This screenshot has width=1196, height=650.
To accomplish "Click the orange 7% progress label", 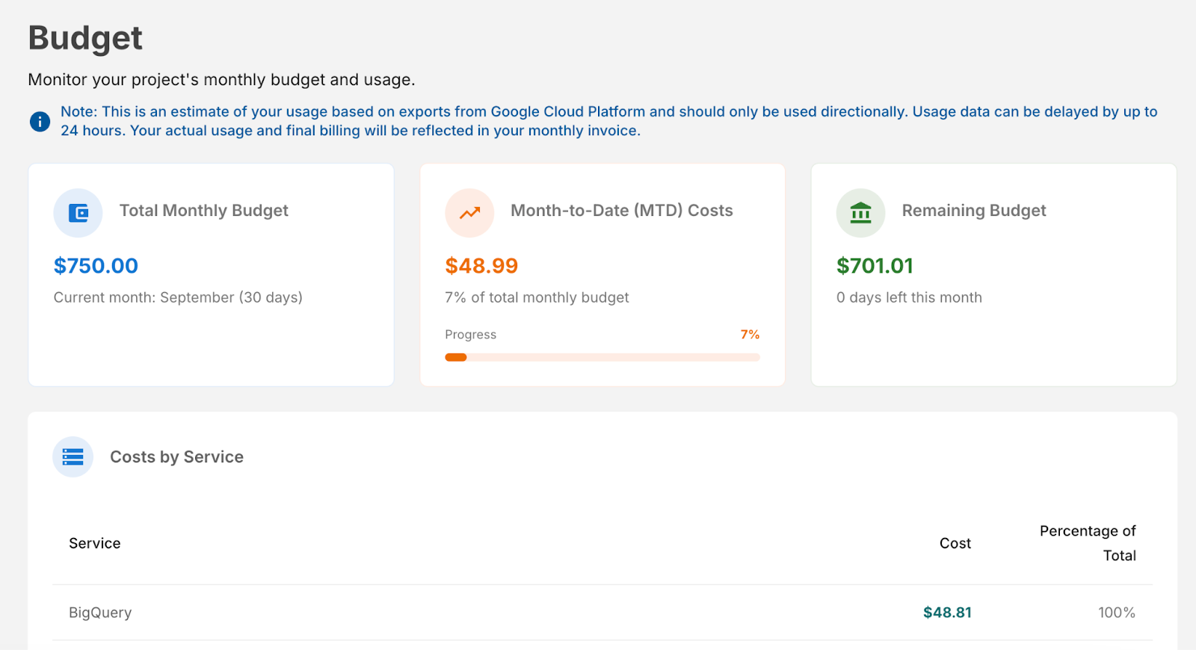I will (750, 335).
